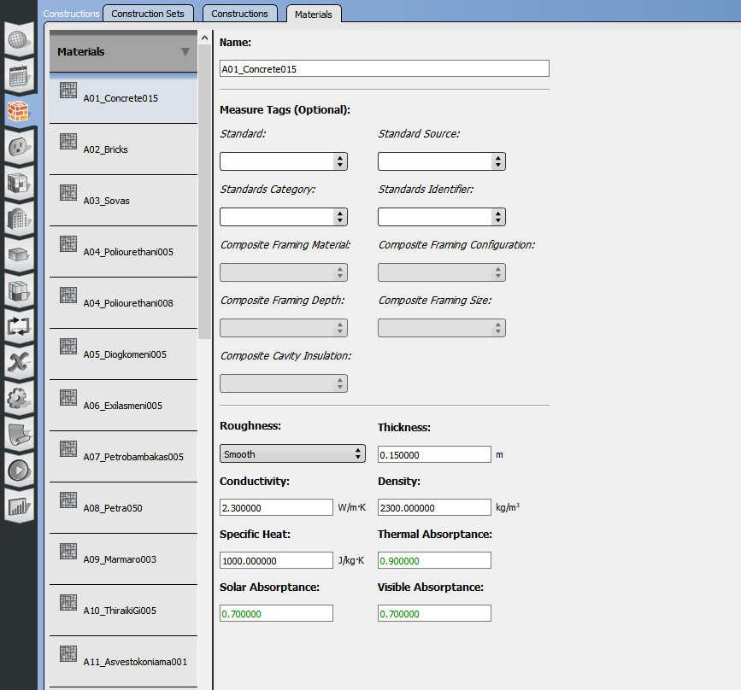
Task: Open the Composite Framing Material dropdown
Action: (x=284, y=272)
